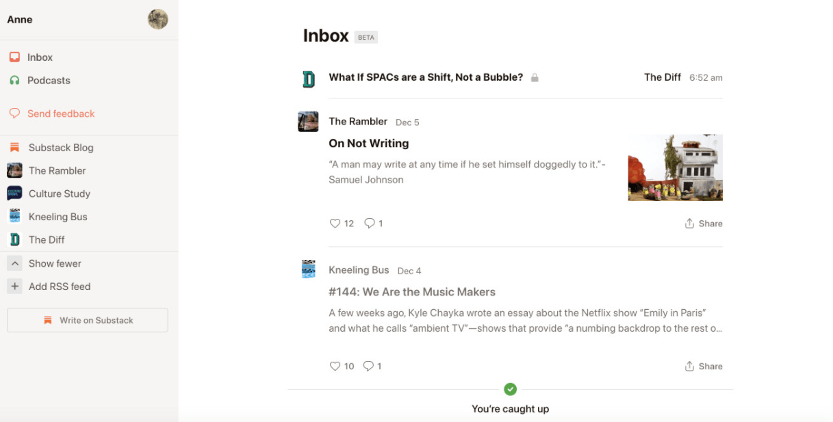Open Anne's profile avatar
This screenshot has height=422, width=833.
tap(158, 19)
